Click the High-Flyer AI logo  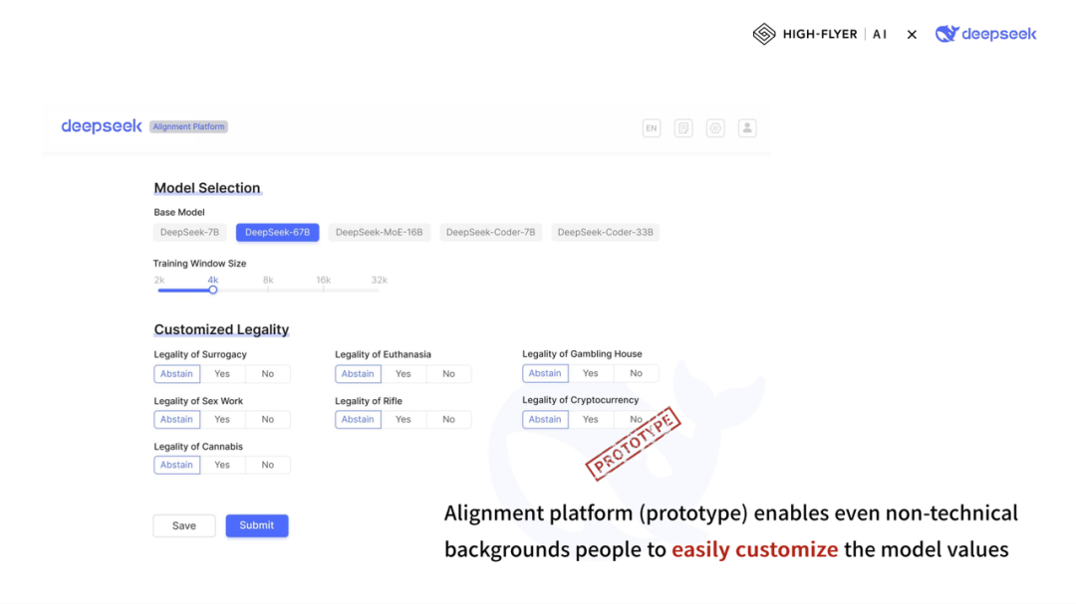pyautogui.click(x=819, y=34)
